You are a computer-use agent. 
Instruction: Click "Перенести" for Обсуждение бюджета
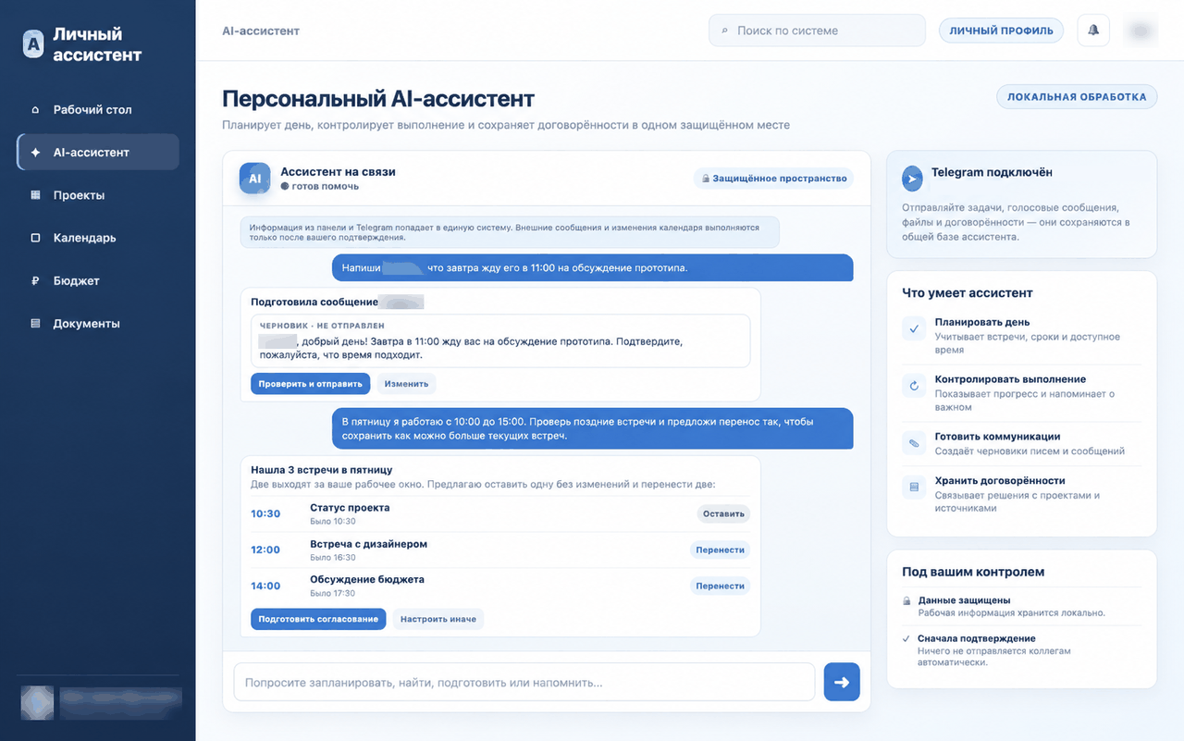(x=720, y=586)
